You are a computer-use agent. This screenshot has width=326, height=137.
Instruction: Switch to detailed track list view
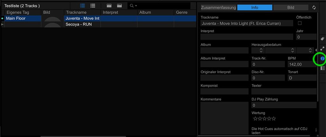pos(83,6)
